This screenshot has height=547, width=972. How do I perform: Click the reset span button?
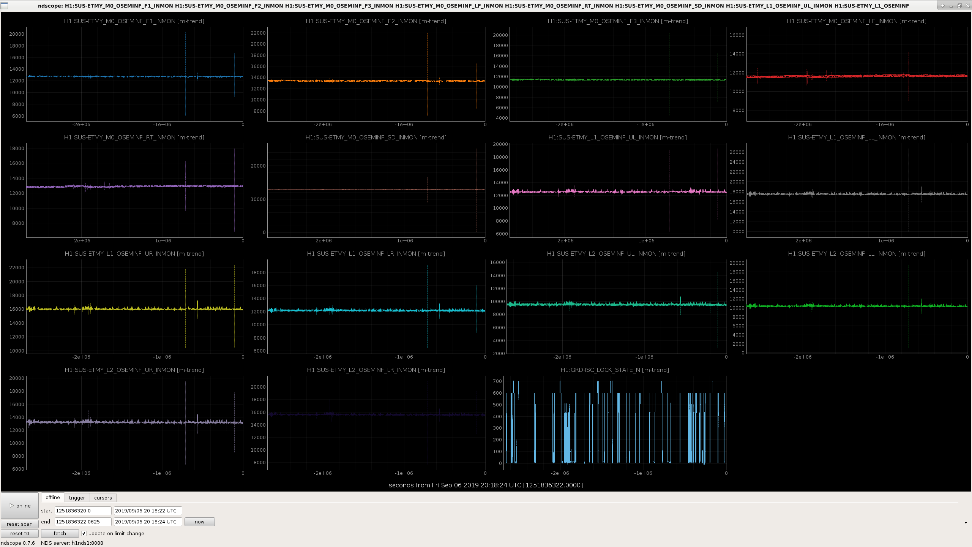[x=20, y=524]
